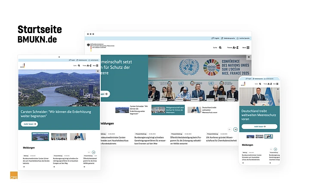The image size is (310, 190).
Task: Click the 'Startseite BMUKN.de' title text
Action: click(x=40, y=34)
